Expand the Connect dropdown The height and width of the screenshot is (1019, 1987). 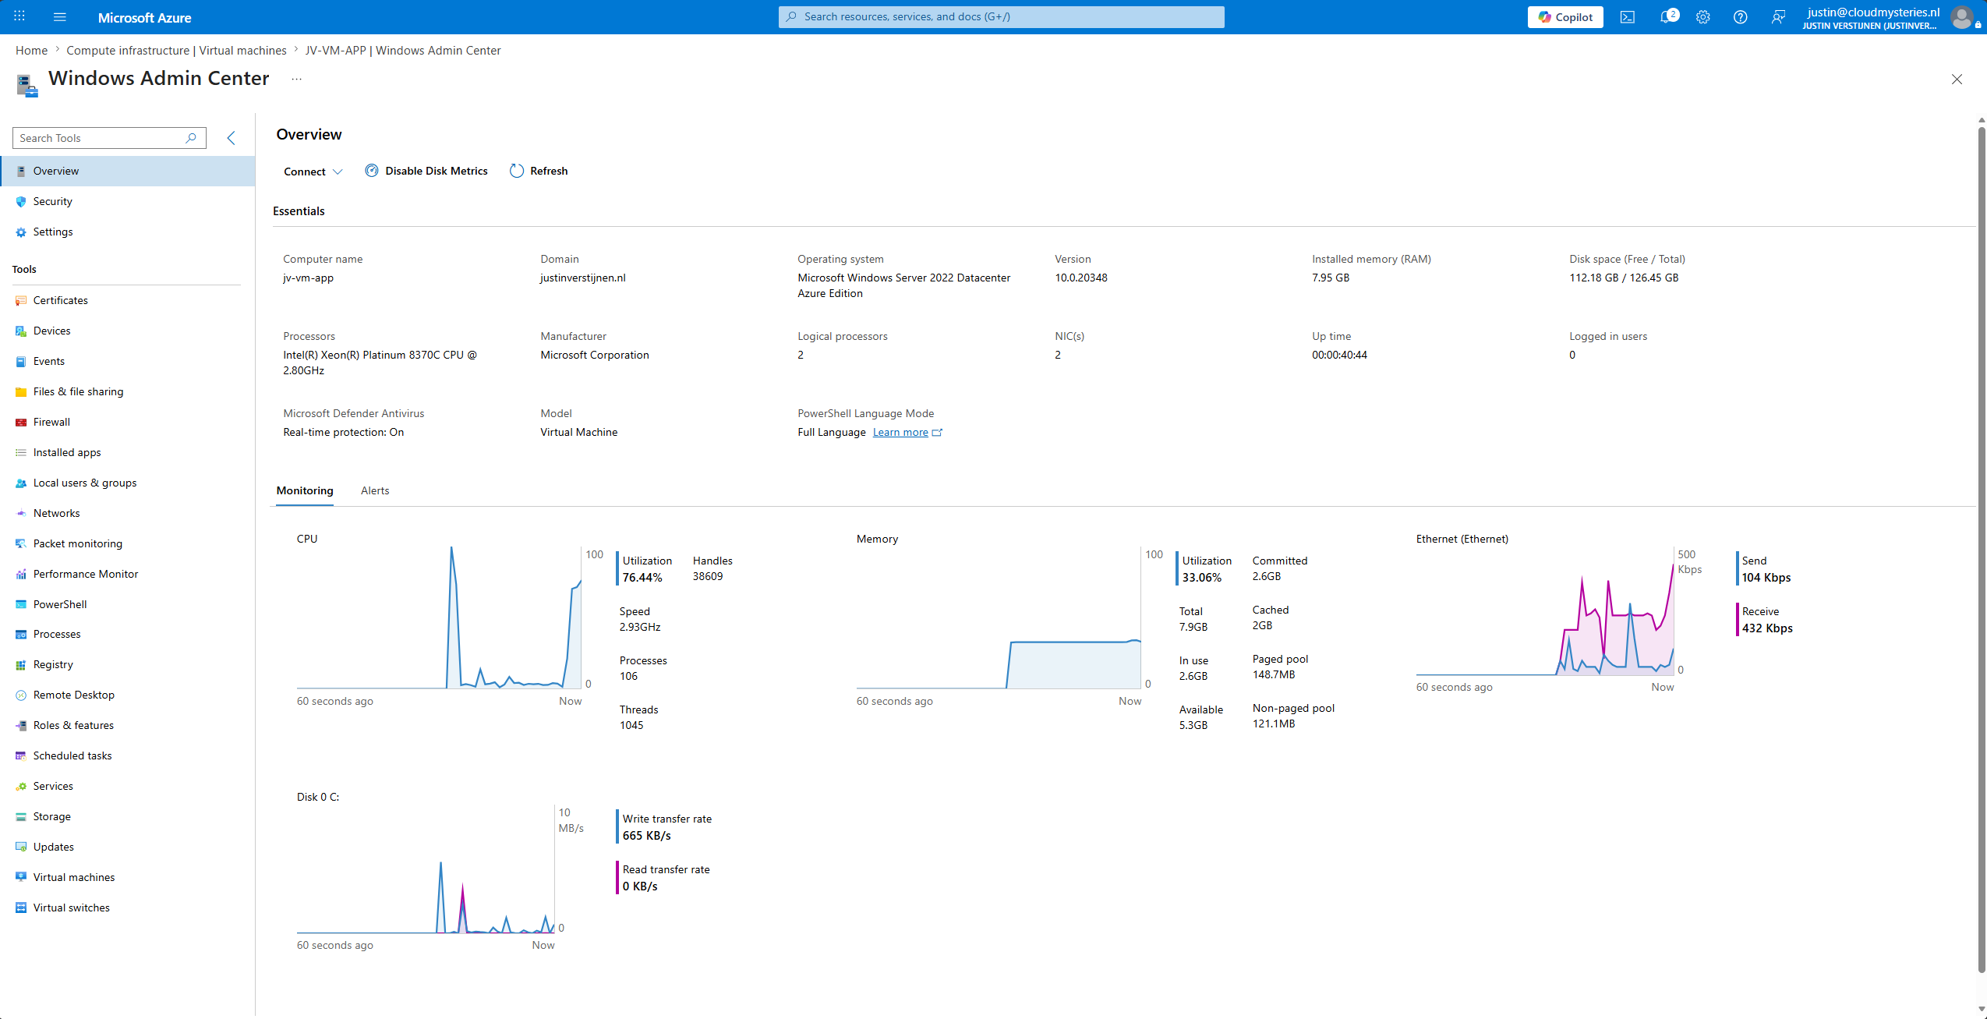[313, 172]
